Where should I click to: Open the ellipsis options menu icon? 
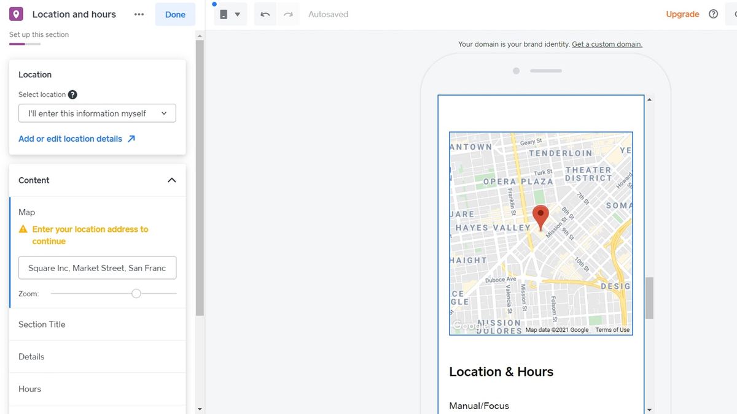click(x=139, y=13)
